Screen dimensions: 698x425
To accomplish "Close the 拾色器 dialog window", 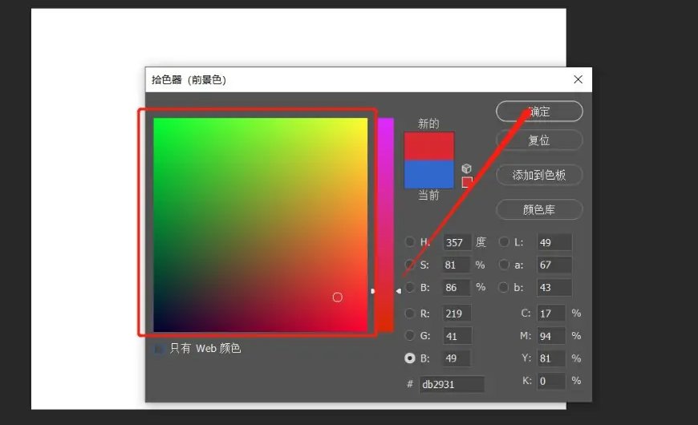I will click(578, 79).
